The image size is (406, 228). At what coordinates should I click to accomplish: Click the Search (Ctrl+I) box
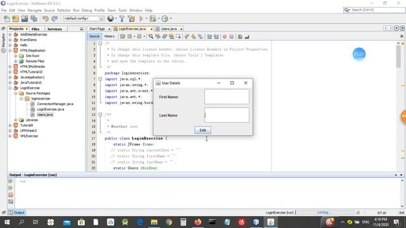click(374, 10)
